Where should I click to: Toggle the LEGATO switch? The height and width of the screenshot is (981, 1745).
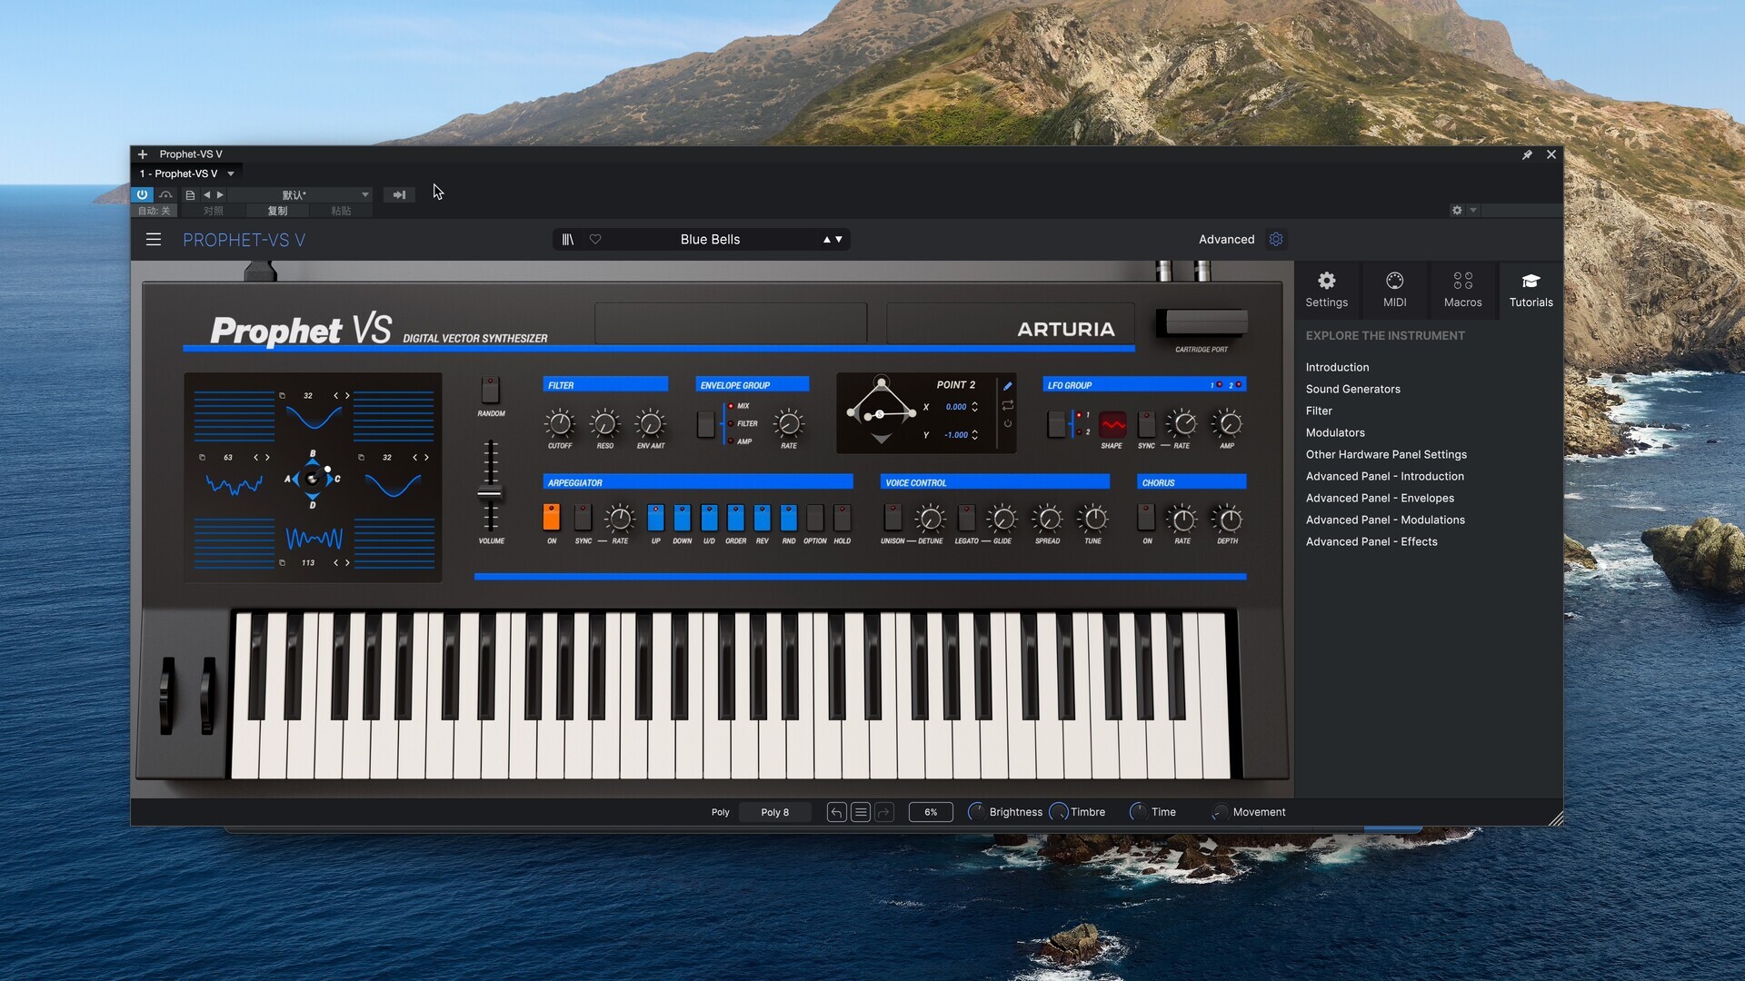(967, 517)
